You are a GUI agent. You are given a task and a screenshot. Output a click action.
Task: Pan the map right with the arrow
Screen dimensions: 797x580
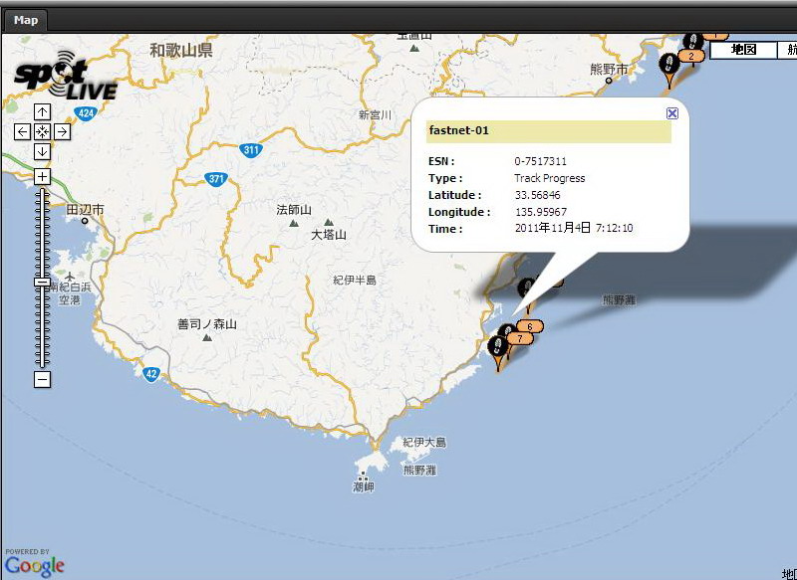point(62,131)
